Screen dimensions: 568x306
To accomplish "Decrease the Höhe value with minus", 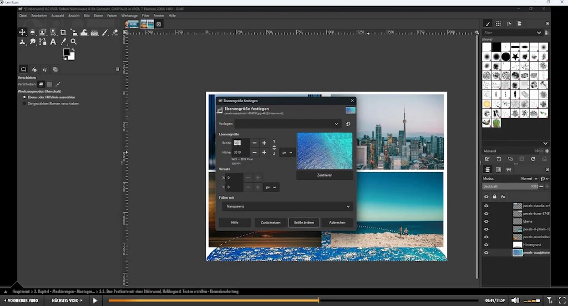I will [x=254, y=152].
